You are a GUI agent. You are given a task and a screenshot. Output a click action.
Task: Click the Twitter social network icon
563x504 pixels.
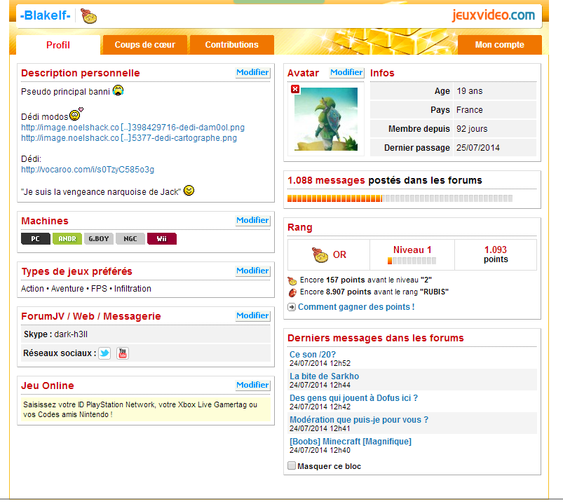(104, 353)
